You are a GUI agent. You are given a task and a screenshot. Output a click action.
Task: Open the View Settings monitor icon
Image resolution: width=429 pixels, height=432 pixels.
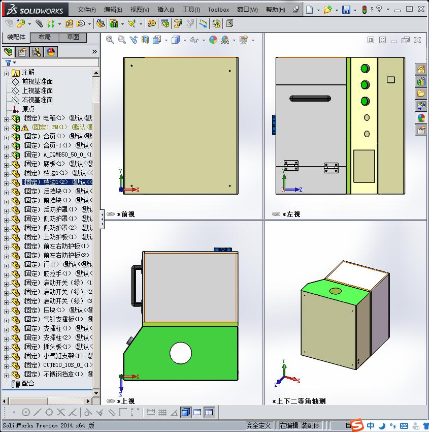coord(244,40)
